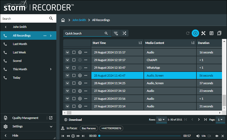Click the John Smith breadcrumb link
Screen dimensions: 227x140
coord(79,20)
